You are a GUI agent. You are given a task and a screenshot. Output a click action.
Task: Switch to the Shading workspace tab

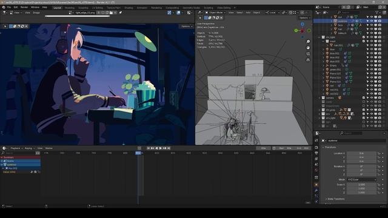pyautogui.click(x=129, y=8)
